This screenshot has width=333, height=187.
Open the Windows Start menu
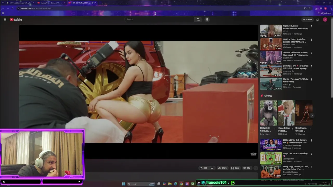coord(124,184)
